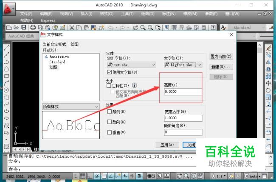Viewport: 276px width, 182px height.
Task: Enable the Upside down checkbox
Action: [x=110, y=112]
